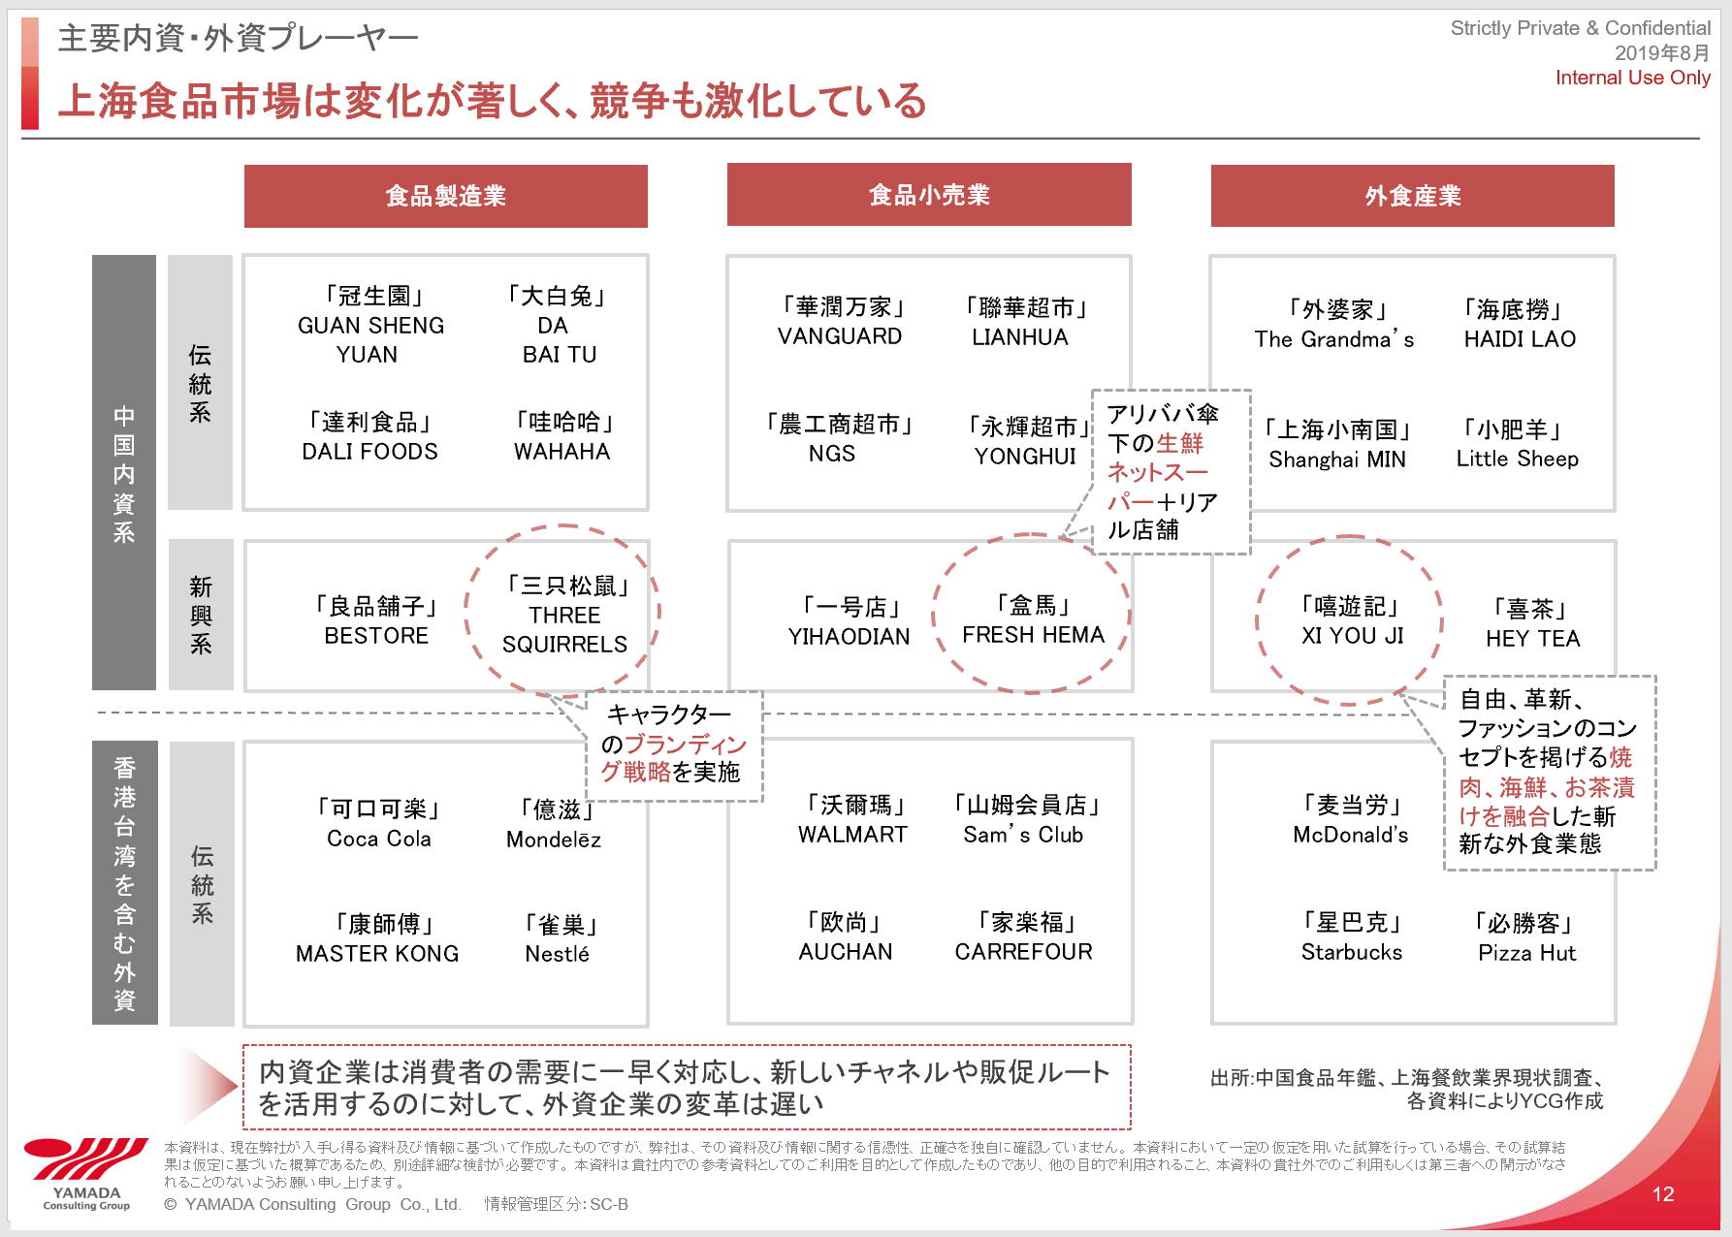Click the Pizza Hut entry

click(x=1527, y=937)
